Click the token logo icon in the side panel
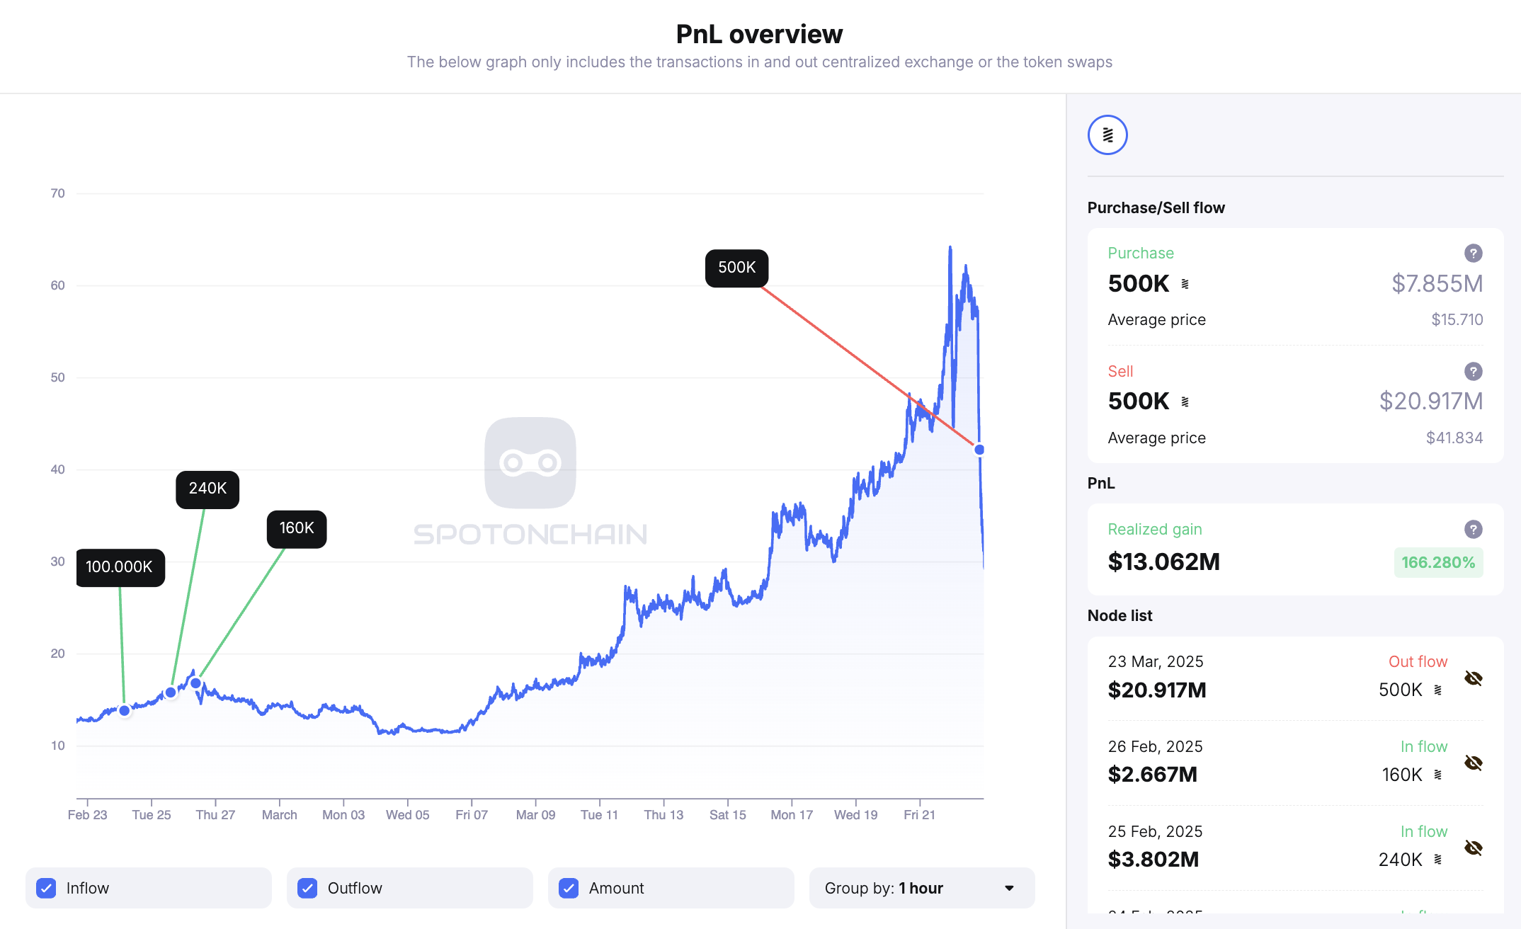 pos(1107,135)
